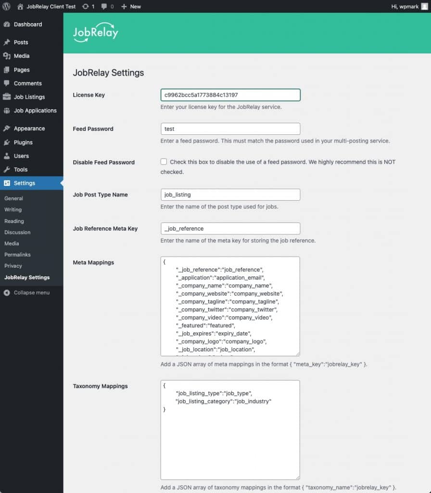Click the New content link in admin bar
Viewport: 431px width, 493px height.
pyautogui.click(x=135, y=6)
